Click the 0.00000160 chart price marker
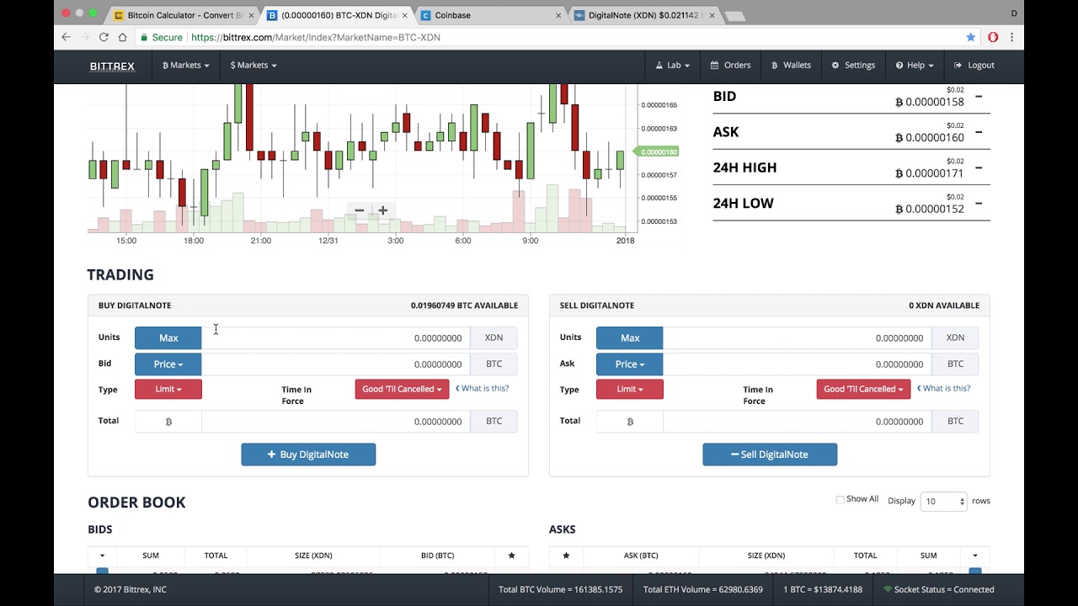This screenshot has height=606, width=1078. point(657,152)
